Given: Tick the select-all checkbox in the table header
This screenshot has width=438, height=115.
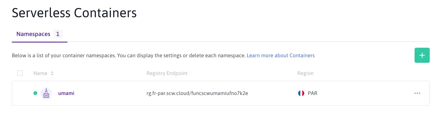Looking at the screenshot, I should pyautogui.click(x=20, y=73).
